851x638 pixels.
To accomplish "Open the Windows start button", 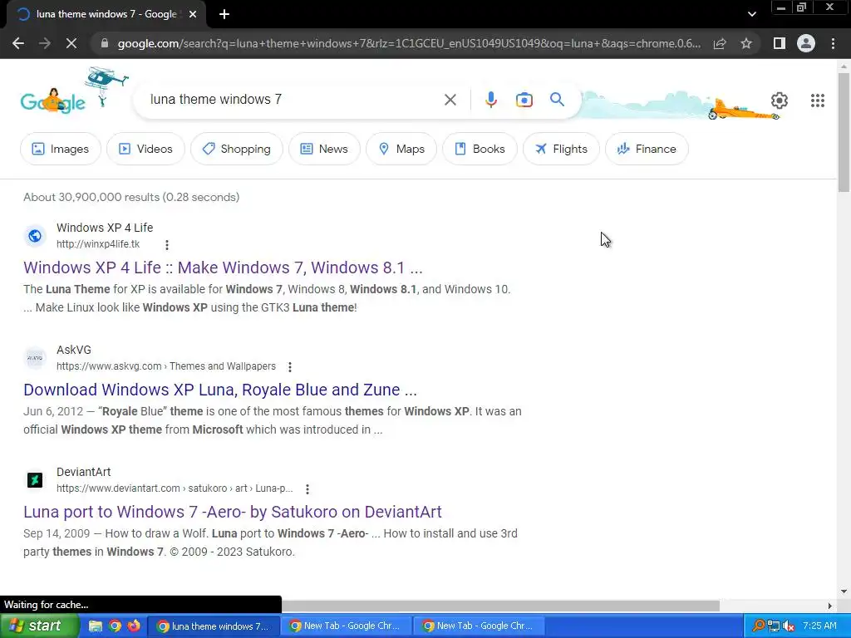I will coord(39,626).
